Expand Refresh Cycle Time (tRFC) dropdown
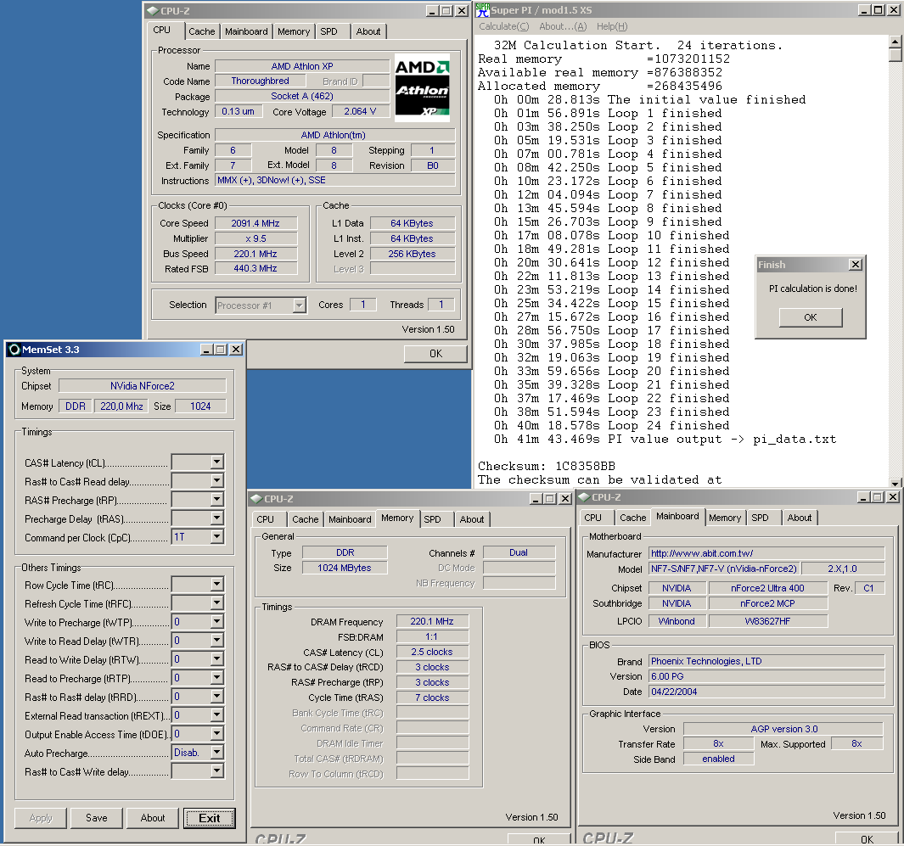This screenshot has height=846, width=904. click(x=216, y=603)
